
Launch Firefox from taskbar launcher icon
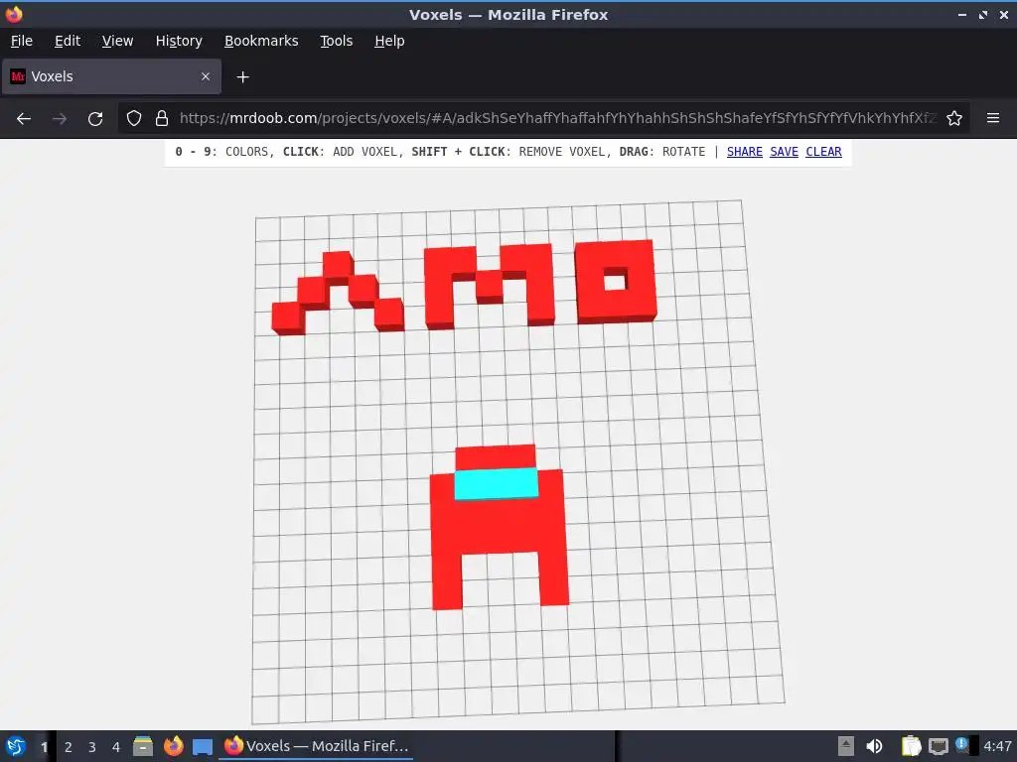pyautogui.click(x=173, y=746)
